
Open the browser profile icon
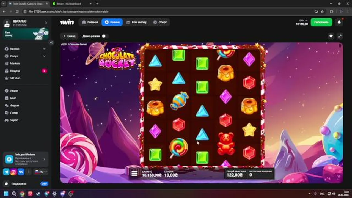tap(340, 12)
